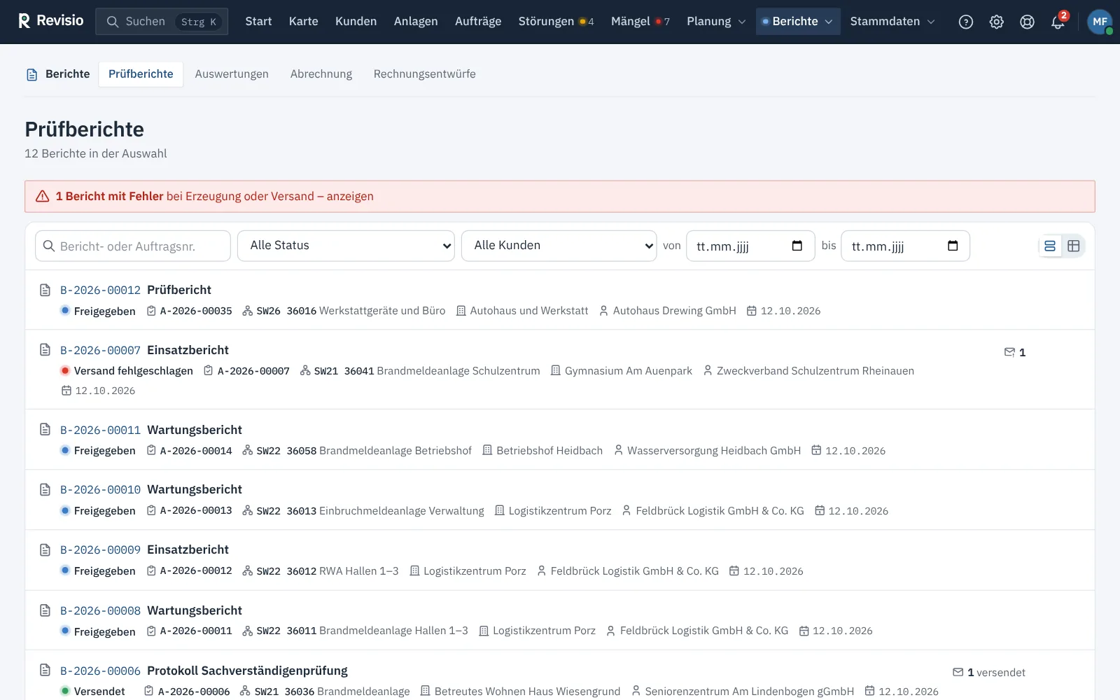Click the 'Bericht- oder Auftragsnr.' search field
Image resolution: width=1120 pixels, height=700 pixels.
click(x=133, y=246)
